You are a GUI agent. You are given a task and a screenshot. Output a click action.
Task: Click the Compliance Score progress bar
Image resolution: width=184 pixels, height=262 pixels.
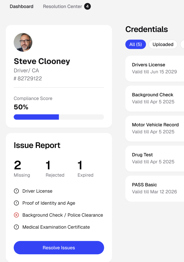tap(59, 117)
